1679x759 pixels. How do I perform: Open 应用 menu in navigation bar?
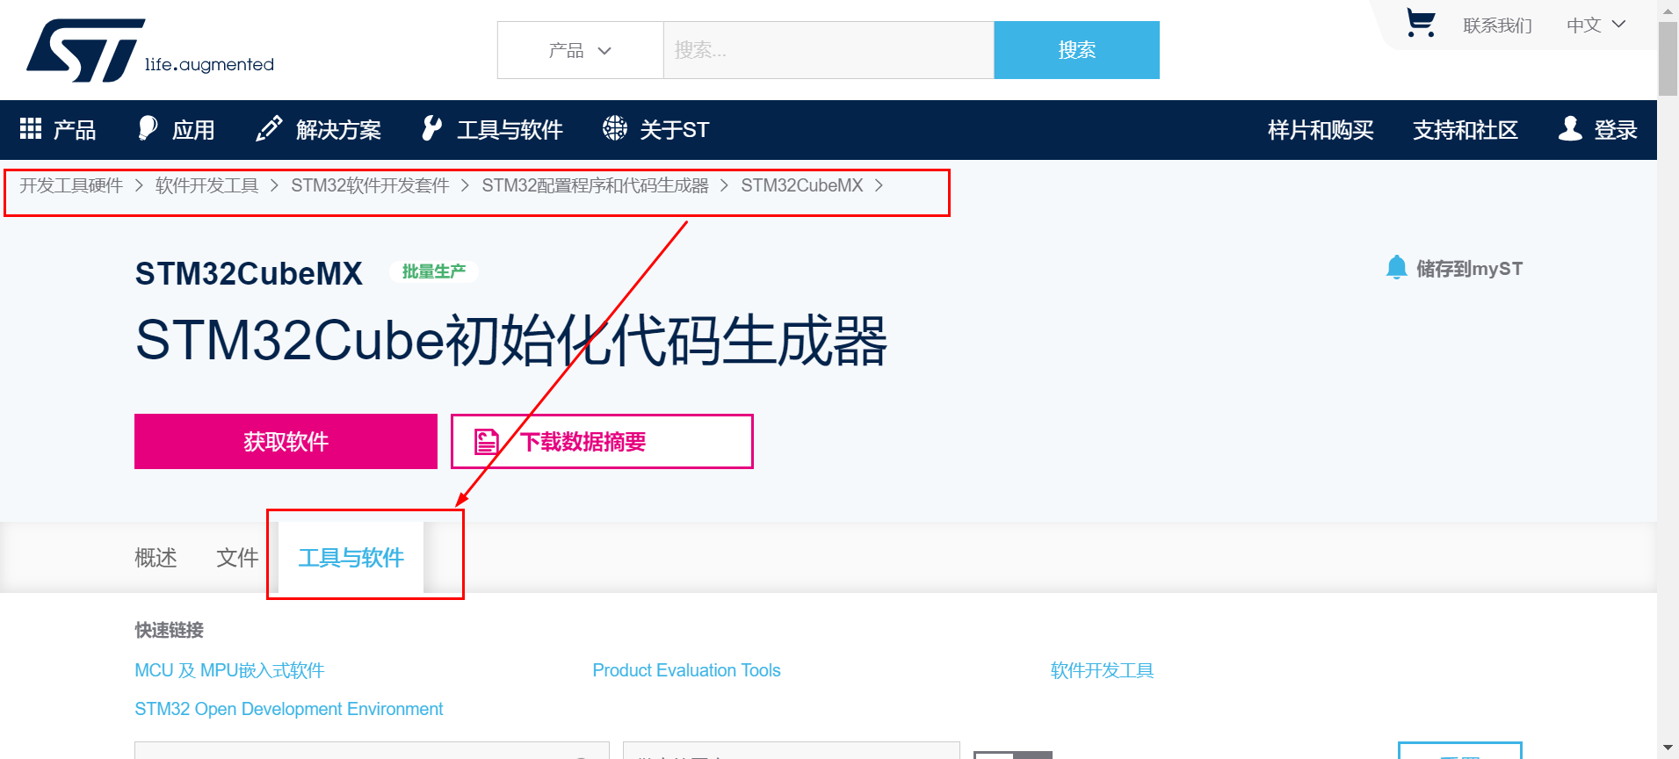193,130
